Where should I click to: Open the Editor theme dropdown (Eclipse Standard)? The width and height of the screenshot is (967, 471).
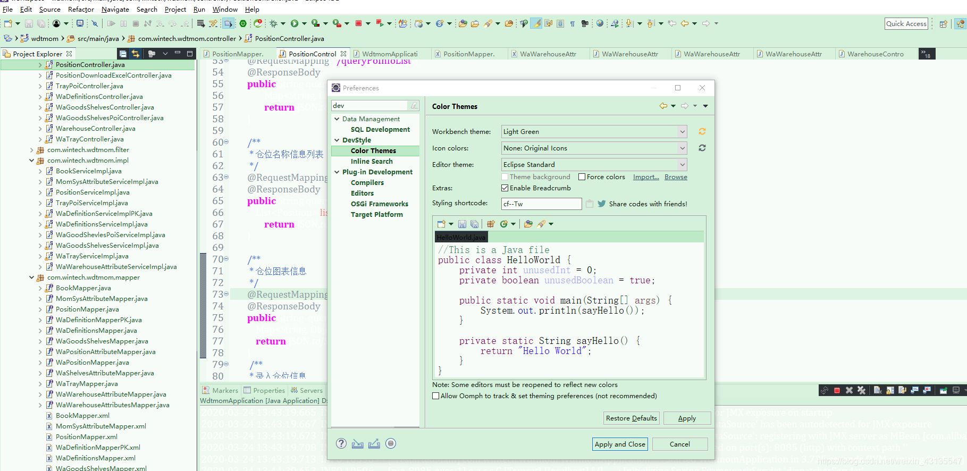tap(594, 164)
